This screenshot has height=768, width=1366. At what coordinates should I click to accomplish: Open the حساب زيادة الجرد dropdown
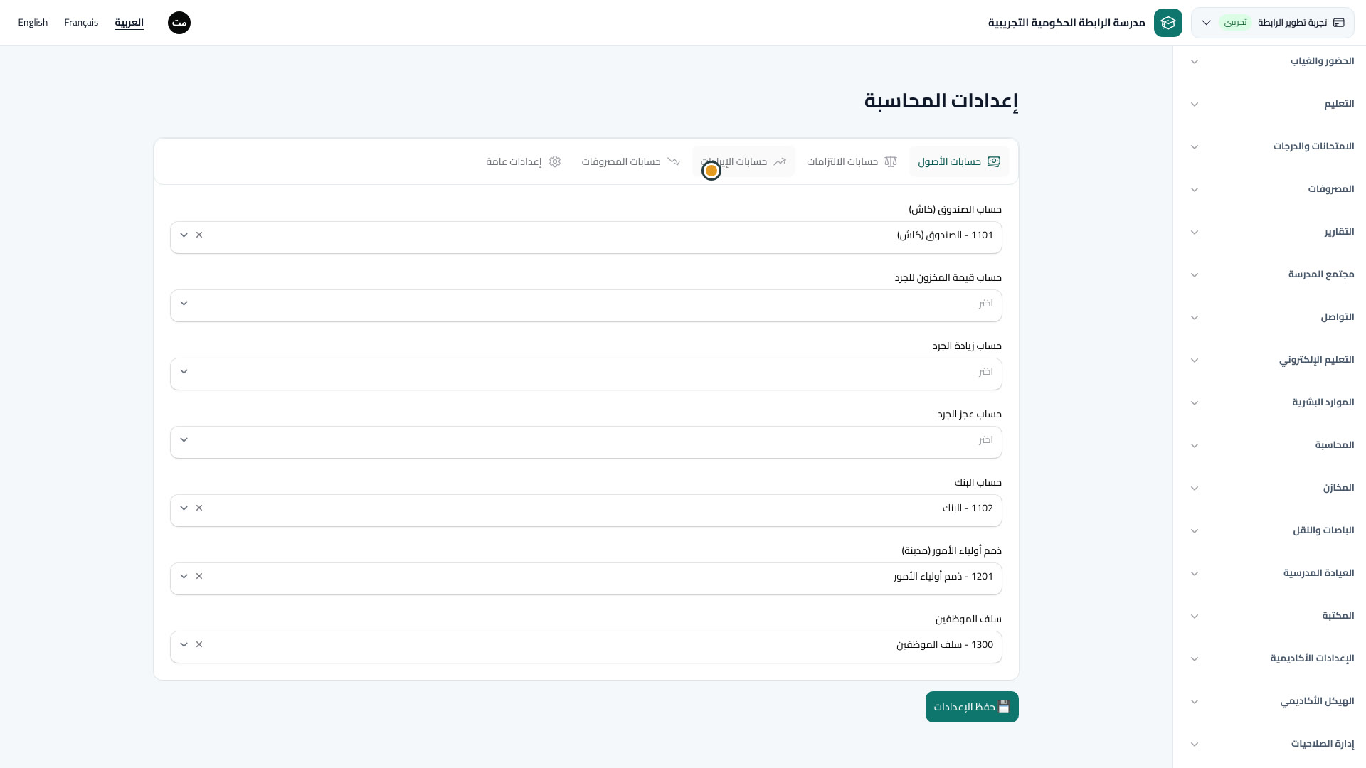click(x=586, y=373)
